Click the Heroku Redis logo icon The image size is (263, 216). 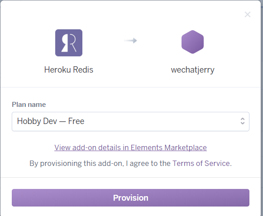coord(69,43)
